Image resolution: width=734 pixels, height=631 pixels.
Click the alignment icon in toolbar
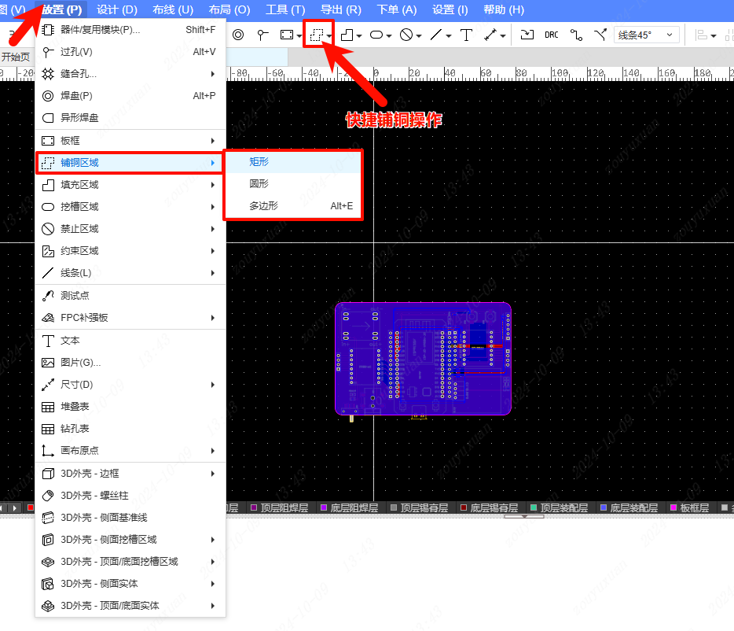[701, 35]
